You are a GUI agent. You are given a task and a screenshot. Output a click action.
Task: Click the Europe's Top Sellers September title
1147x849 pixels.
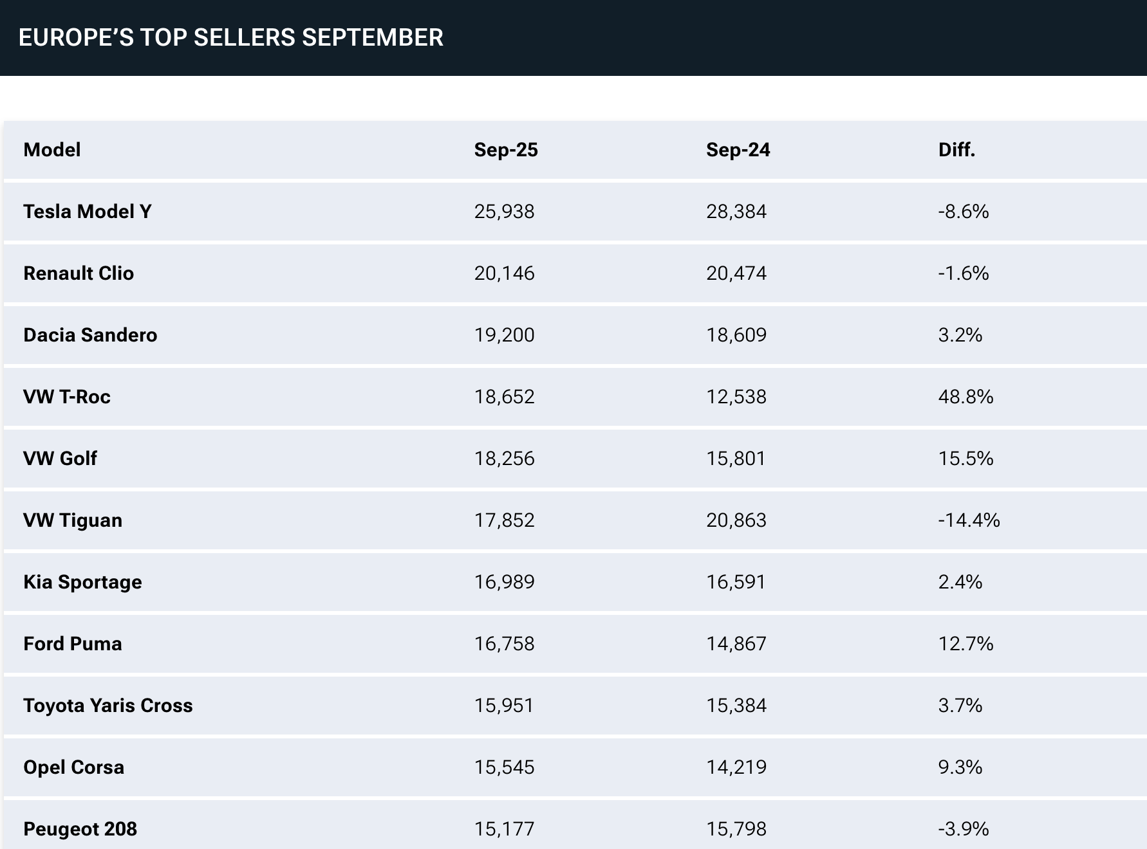click(x=230, y=37)
